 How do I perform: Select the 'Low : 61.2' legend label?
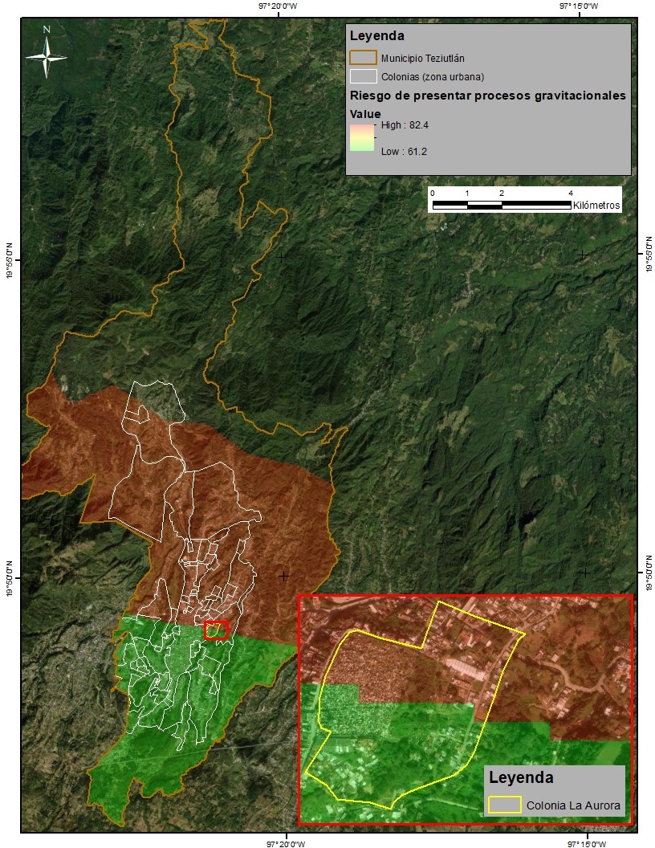(402, 151)
